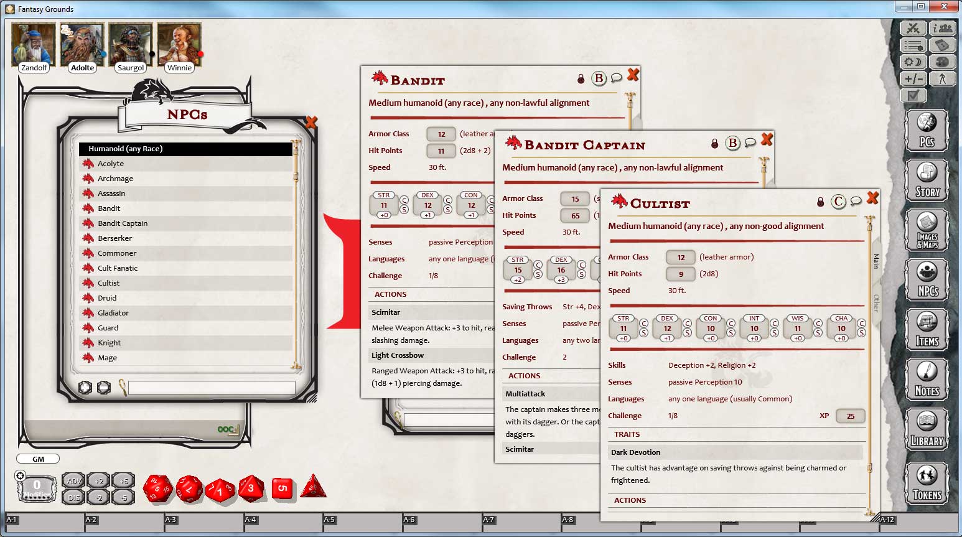
Task: Click the GM button at bottom left
Action: click(37, 459)
